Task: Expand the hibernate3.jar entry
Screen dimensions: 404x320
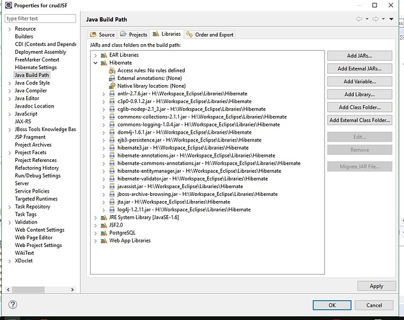Action: coord(104,148)
